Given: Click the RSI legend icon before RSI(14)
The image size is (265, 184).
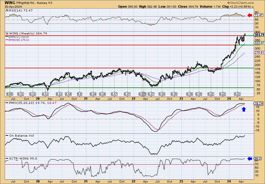Looking at the screenshot, I should pos(7,11).
